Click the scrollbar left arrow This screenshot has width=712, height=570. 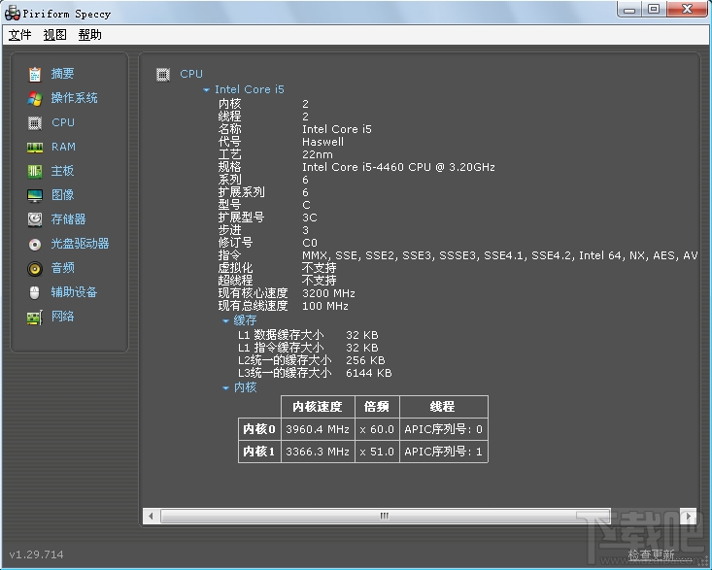(x=151, y=516)
